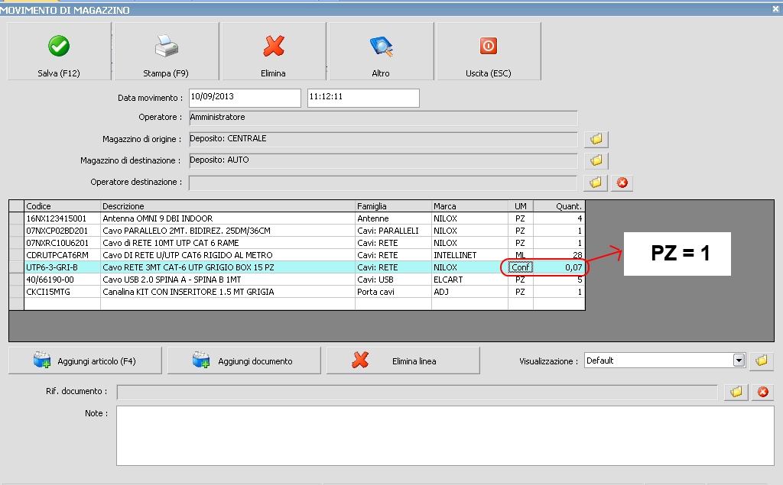Expand the Visualizzazione Default dropdown
The width and height of the screenshot is (783, 485).
(x=739, y=361)
